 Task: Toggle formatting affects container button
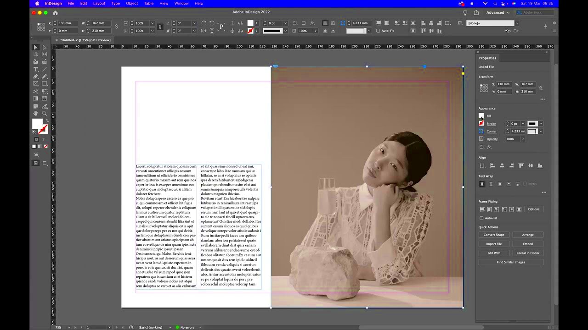(x=37, y=139)
